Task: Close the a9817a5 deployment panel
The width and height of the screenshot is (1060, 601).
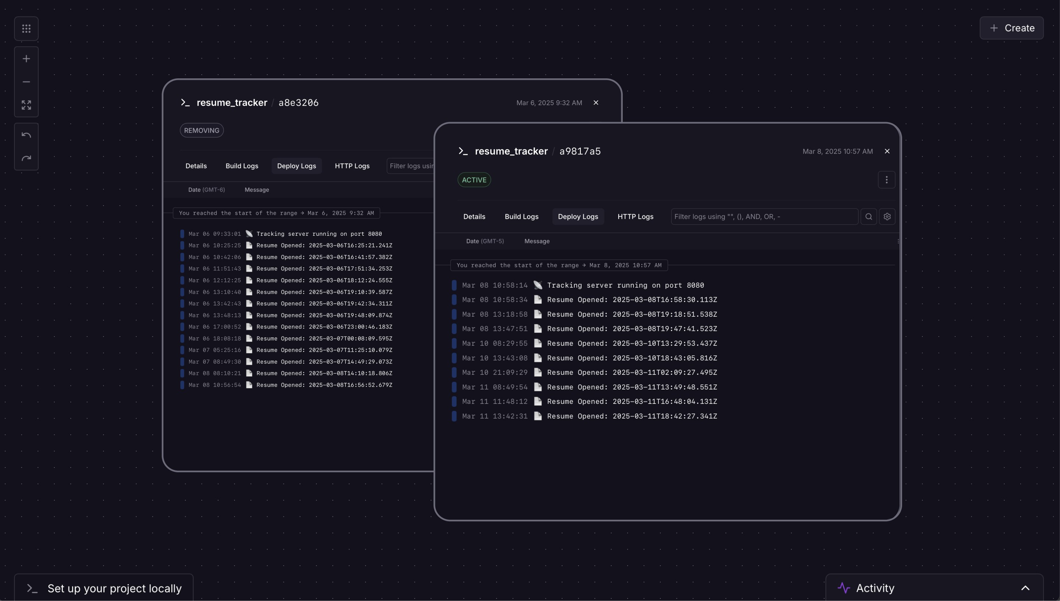Action: click(887, 151)
